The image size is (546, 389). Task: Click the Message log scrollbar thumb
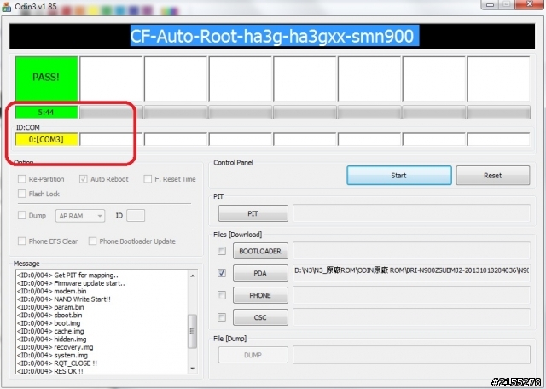click(192, 331)
